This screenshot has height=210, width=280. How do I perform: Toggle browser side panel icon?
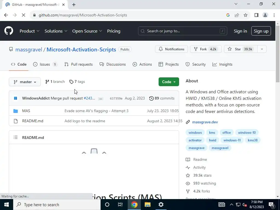click(x=256, y=15)
